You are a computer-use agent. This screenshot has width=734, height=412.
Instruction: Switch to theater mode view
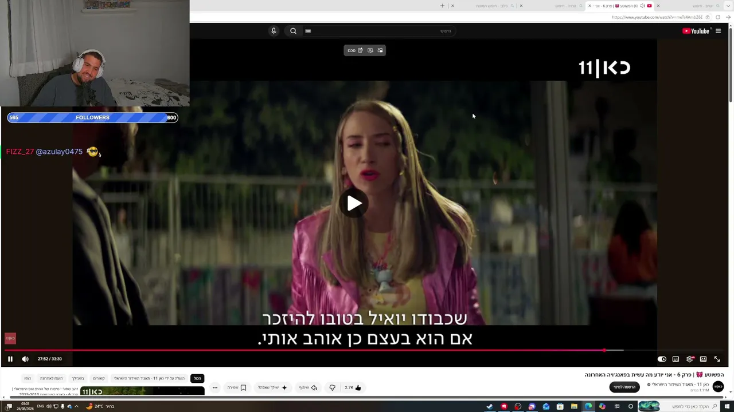click(703, 359)
